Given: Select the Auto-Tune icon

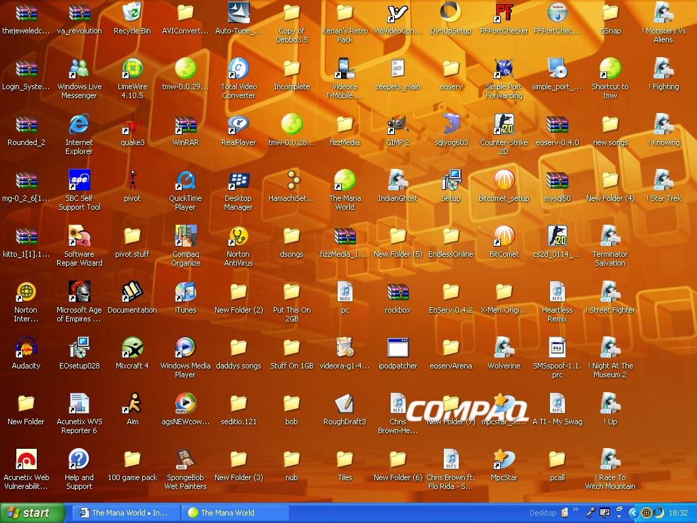Looking at the screenshot, I should click(239, 12).
